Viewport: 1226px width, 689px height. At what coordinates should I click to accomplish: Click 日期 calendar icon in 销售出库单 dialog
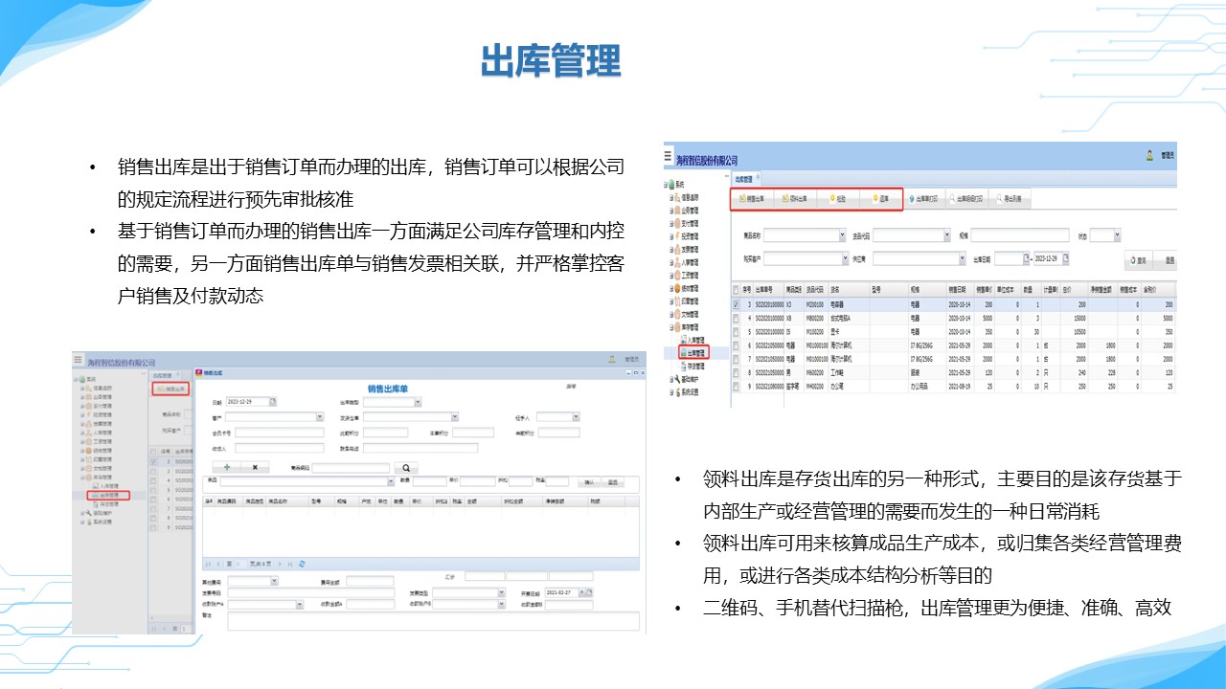tap(273, 402)
